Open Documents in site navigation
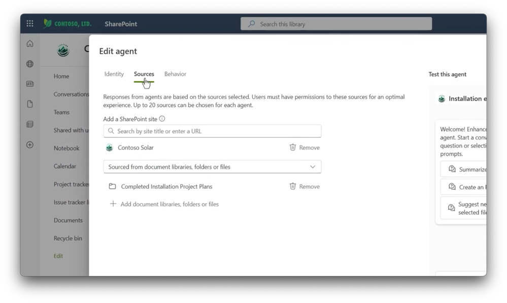This screenshot has height=303, width=507. [x=68, y=220]
